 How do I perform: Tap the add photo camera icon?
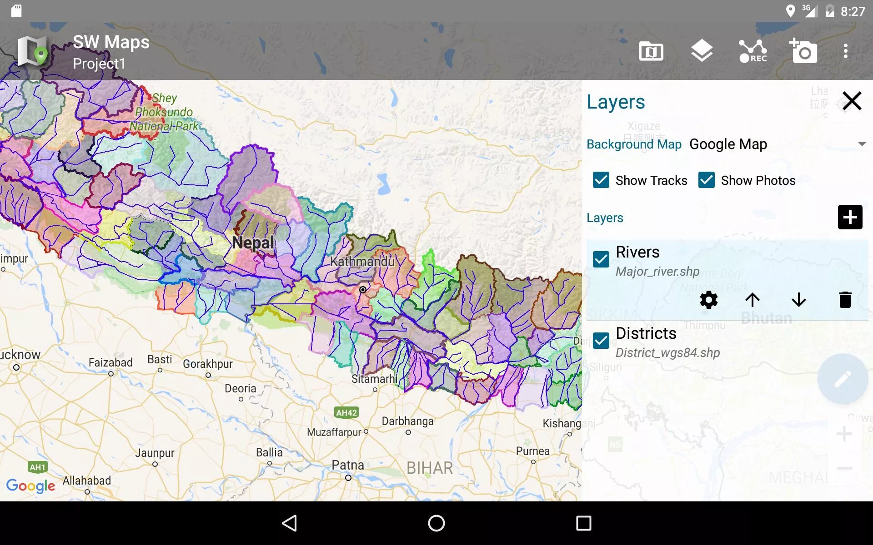[x=803, y=51]
